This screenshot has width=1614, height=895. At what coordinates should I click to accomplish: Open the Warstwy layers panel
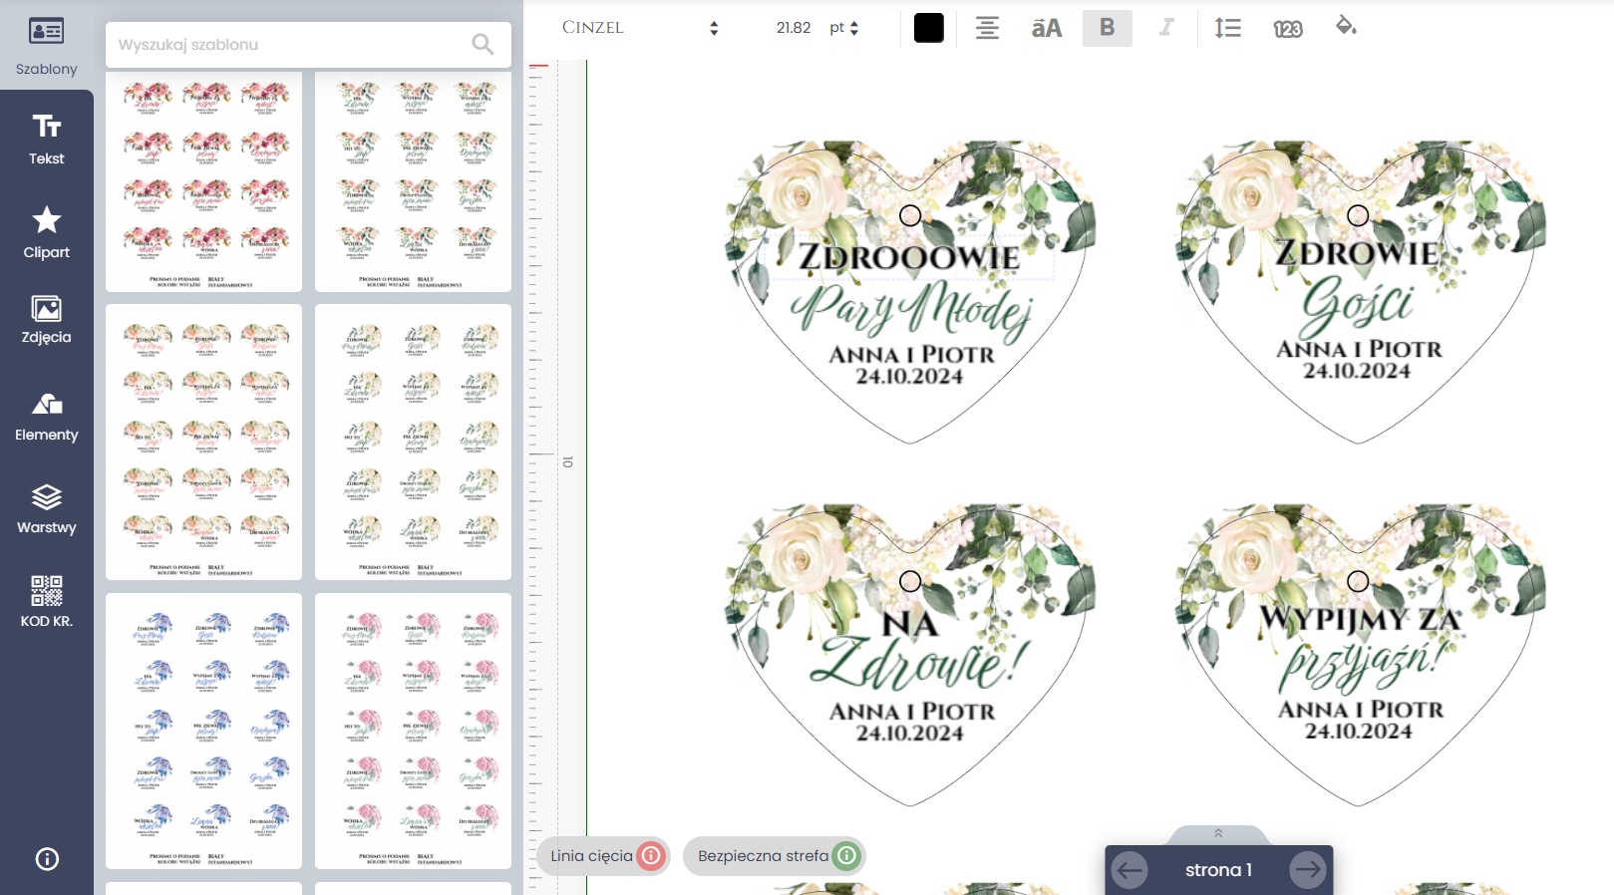(47, 509)
